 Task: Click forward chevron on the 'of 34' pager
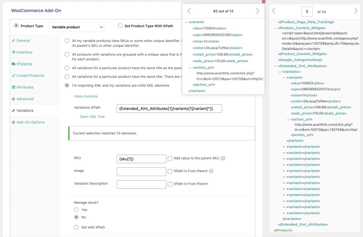coord(356,11)
